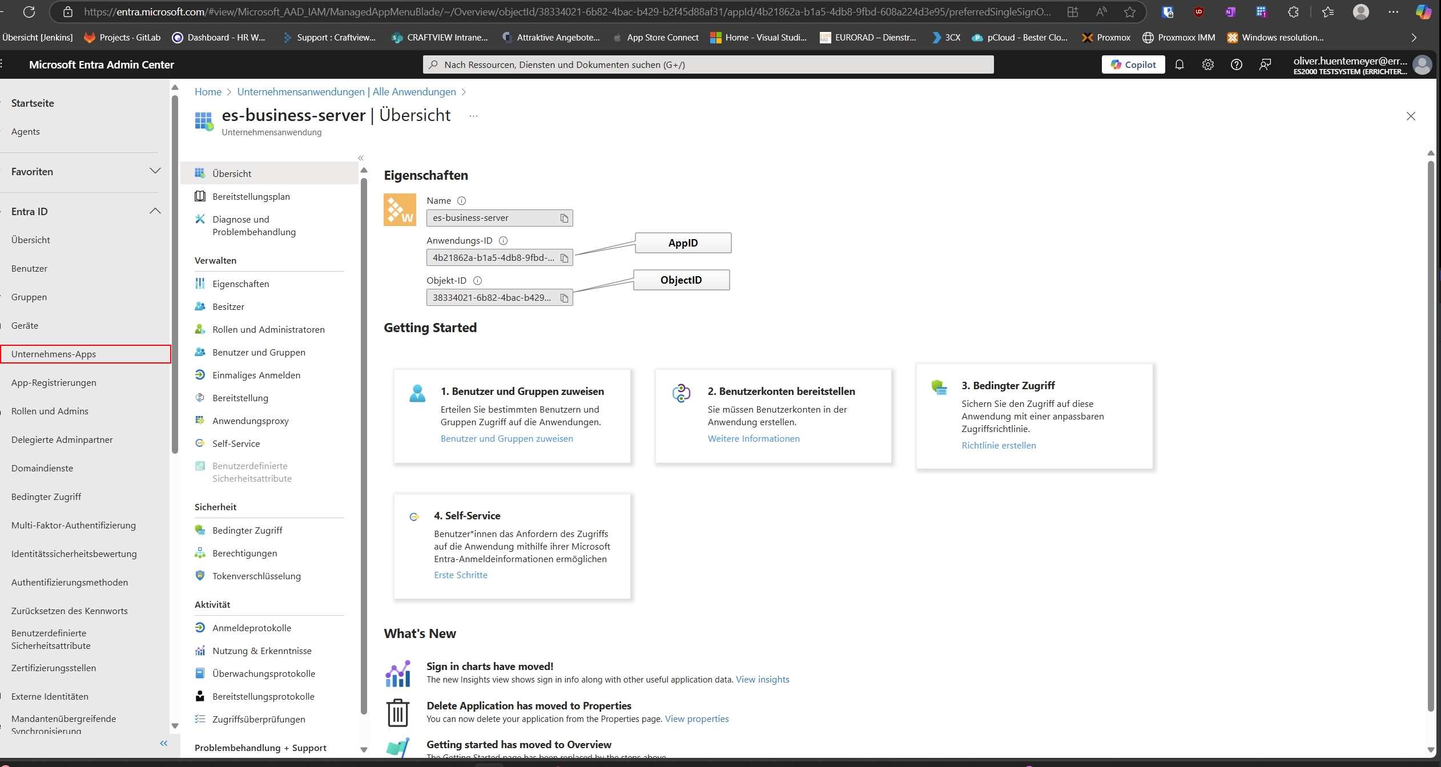Viewport: 1441px width, 767px height.
Task: Click Unternehmensanwendungen | Alle Anwendungen breadcrumb
Action: (347, 92)
